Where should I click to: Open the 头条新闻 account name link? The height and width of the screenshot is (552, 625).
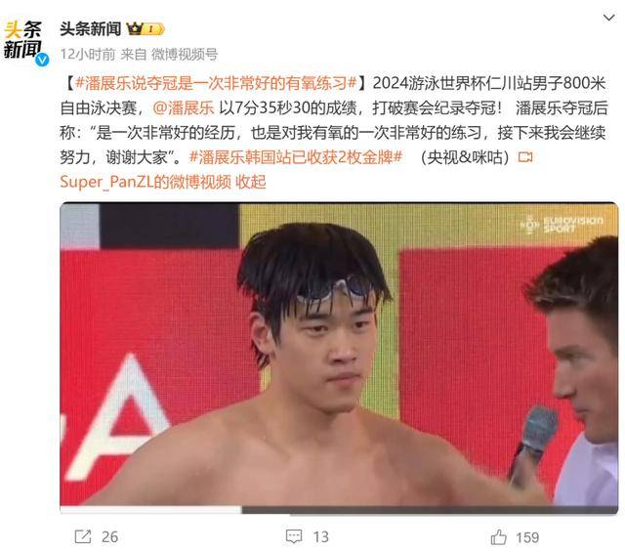[x=91, y=28]
